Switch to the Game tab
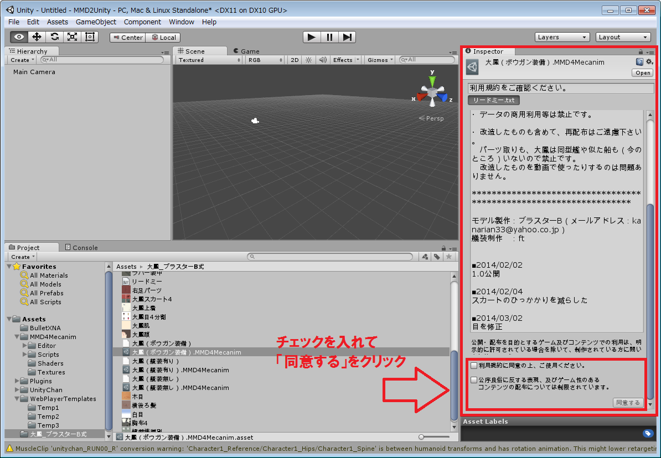The height and width of the screenshot is (458, 661). tap(246, 51)
